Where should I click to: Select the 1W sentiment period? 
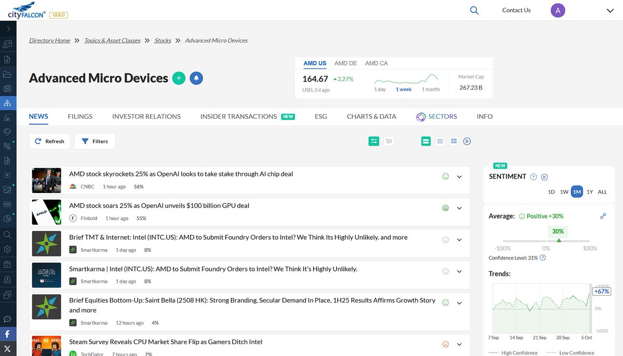(x=564, y=192)
